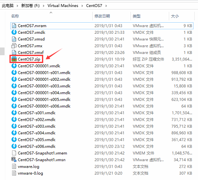The height and width of the screenshot is (180, 198).
Task: Select the CentOS7.zip archive icon
Action: point(14,59)
